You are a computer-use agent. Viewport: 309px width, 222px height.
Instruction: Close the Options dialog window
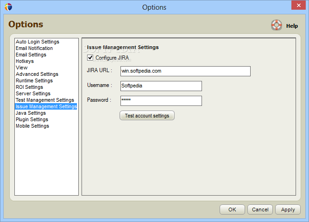click(x=298, y=5)
